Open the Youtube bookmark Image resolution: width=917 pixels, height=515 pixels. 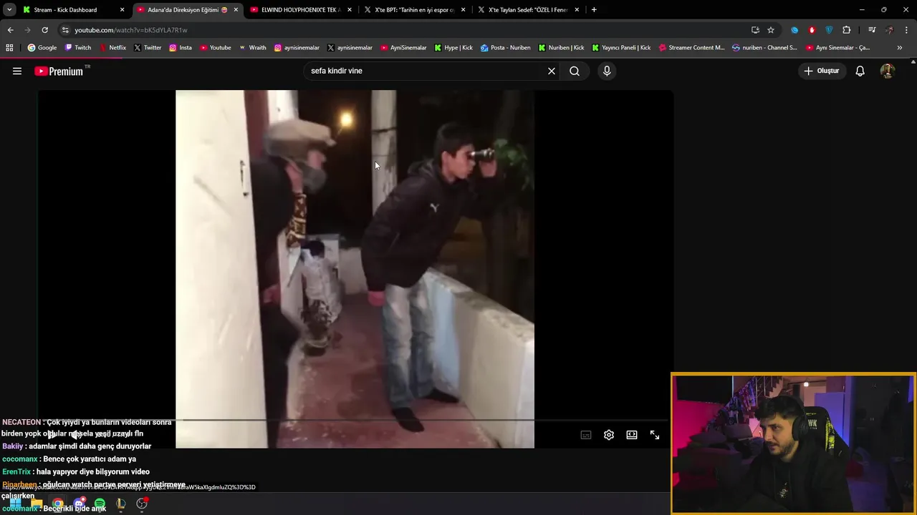(215, 48)
